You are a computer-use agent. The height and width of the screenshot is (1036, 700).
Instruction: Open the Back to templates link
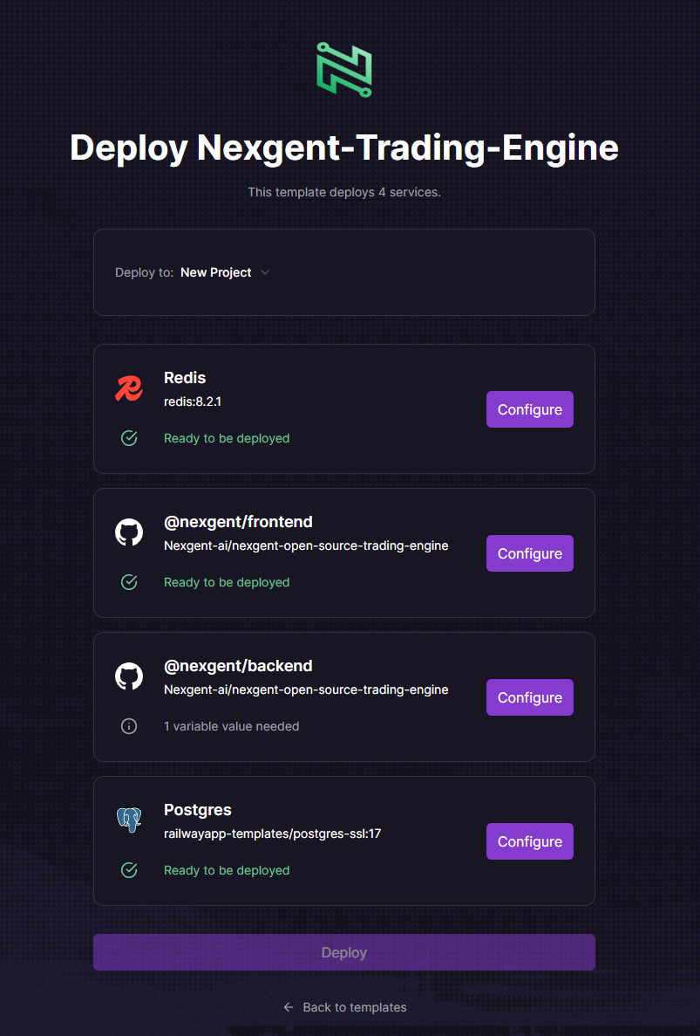pyautogui.click(x=354, y=1006)
